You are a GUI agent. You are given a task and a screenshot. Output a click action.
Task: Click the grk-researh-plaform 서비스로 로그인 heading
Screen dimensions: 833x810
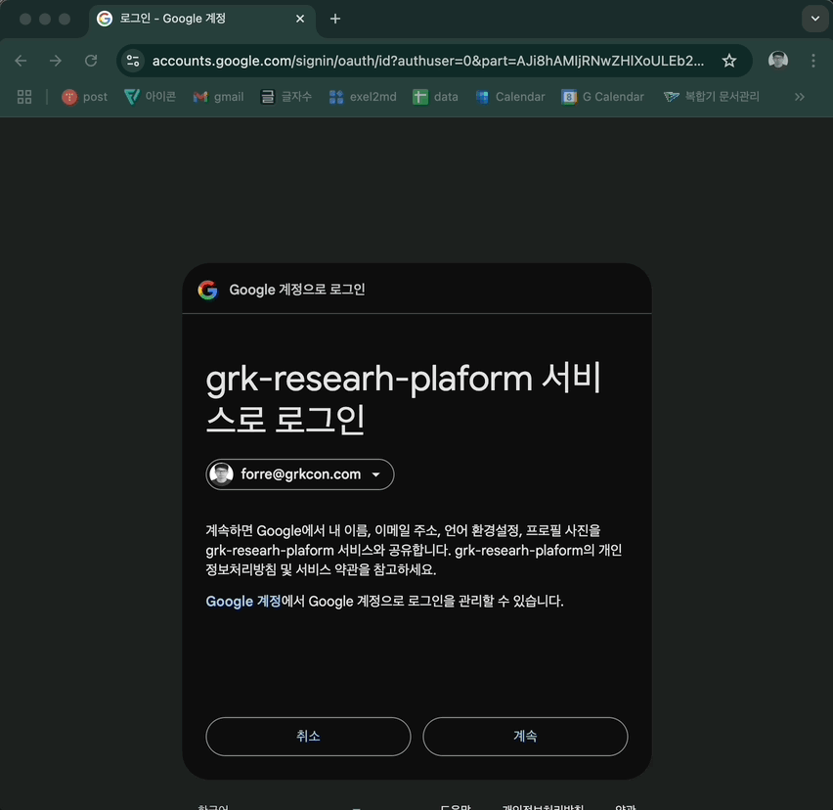click(403, 398)
